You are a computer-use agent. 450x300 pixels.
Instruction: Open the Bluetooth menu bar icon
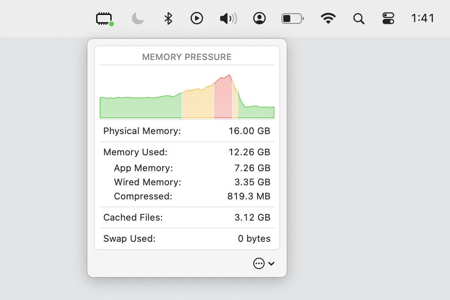click(168, 19)
